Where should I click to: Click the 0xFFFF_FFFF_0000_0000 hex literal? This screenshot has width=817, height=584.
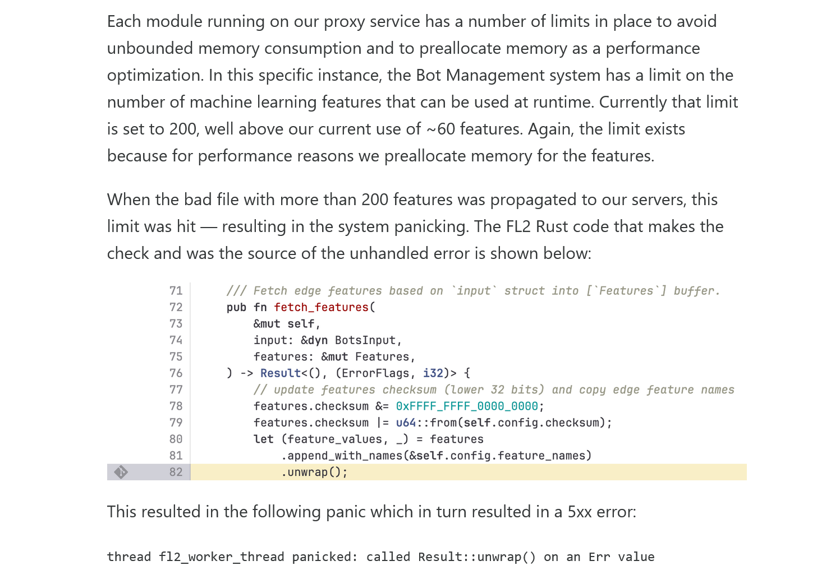[x=466, y=406]
